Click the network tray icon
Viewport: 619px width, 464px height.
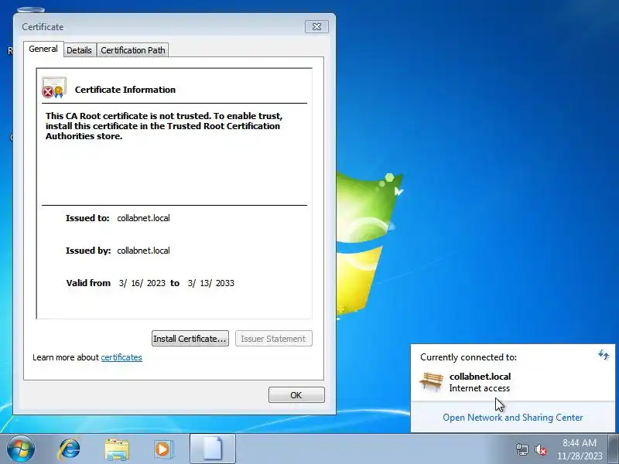(x=522, y=449)
